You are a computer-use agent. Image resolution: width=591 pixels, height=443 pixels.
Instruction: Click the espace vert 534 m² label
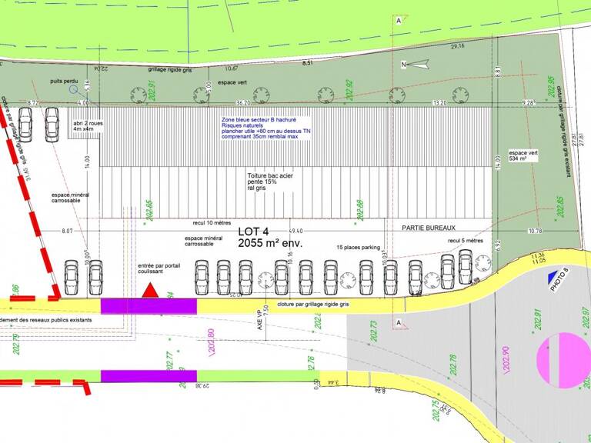[523, 156]
